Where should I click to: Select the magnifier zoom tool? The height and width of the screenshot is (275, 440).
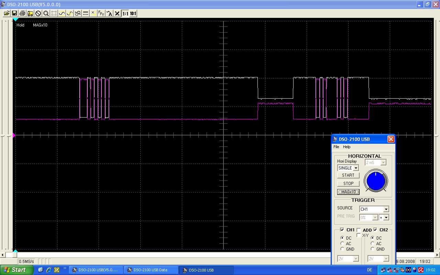pyautogui.click(x=46, y=13)
